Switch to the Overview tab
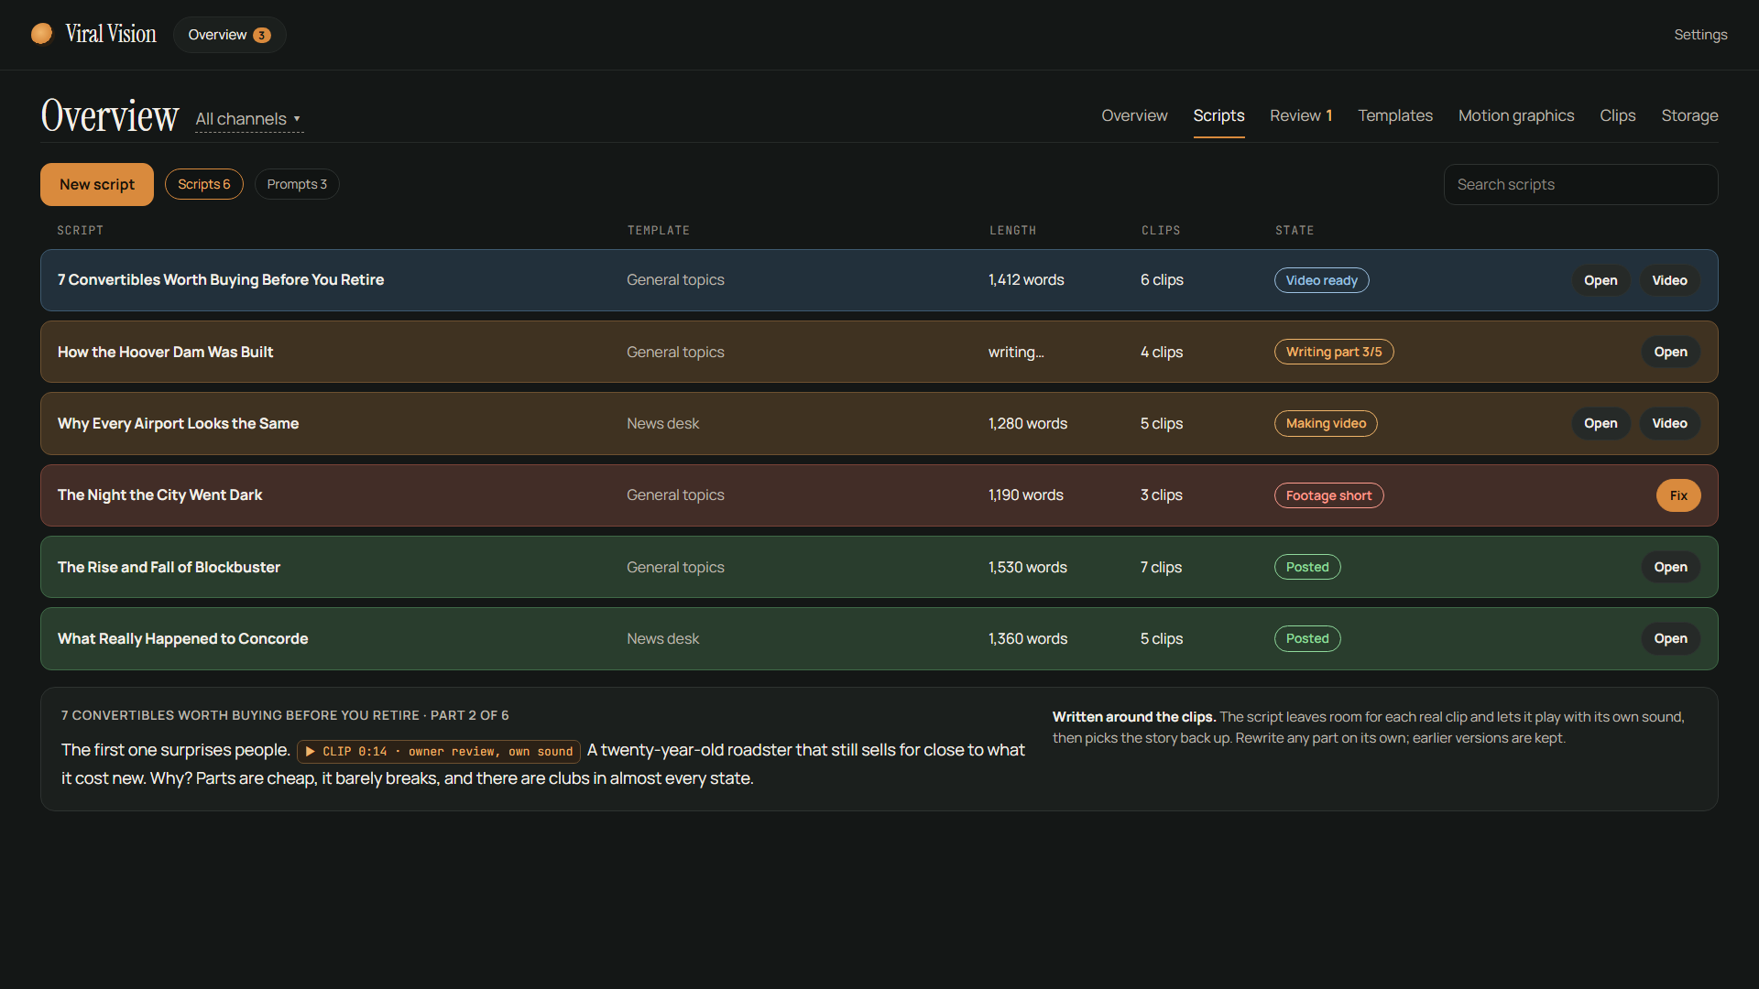This screenshot has width=1759, height=989. pos(1134,115)
